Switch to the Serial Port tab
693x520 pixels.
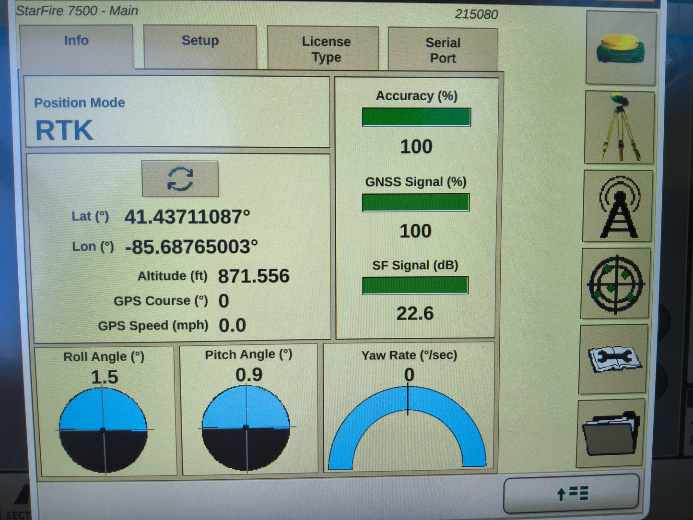pos(443,50)
